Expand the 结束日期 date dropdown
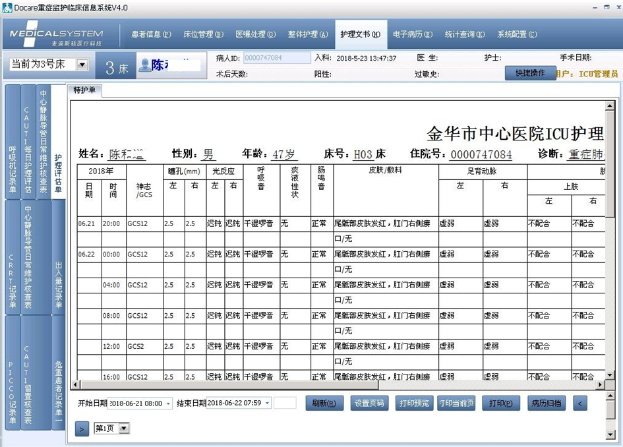623x447 pixels. coord(268,403)
